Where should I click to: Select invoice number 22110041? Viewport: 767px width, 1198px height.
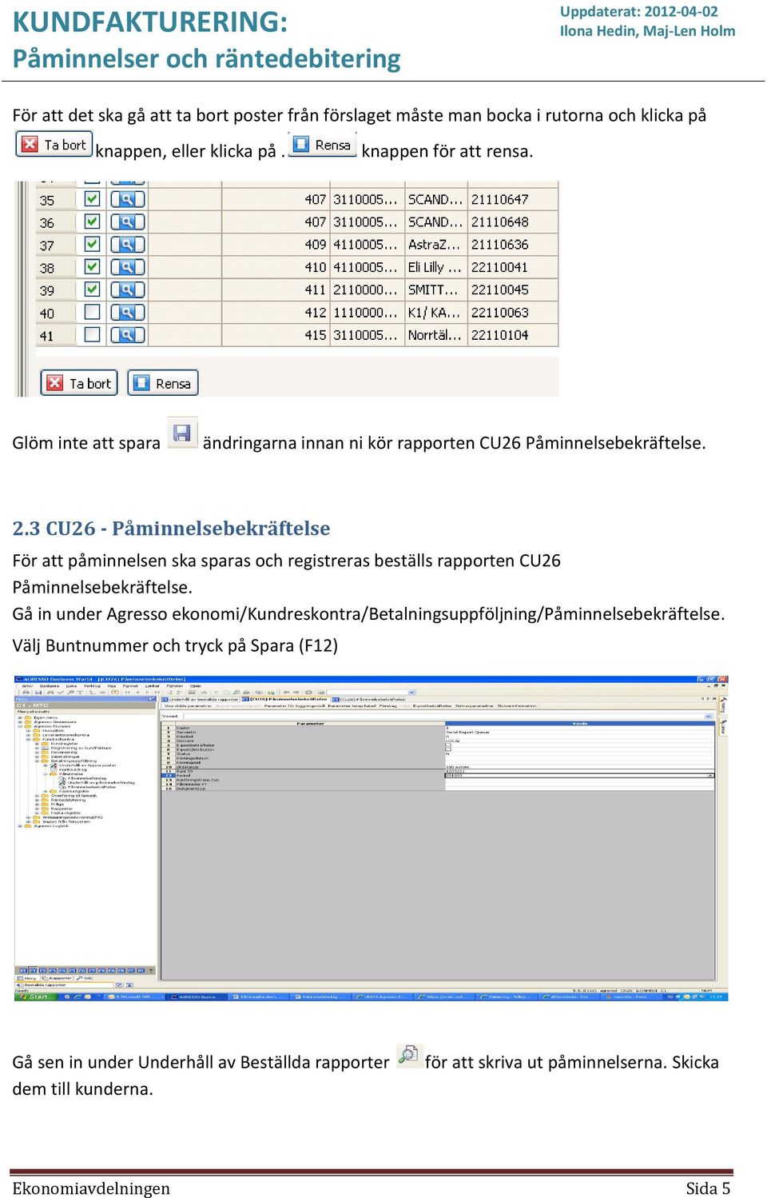coord(500,267)
